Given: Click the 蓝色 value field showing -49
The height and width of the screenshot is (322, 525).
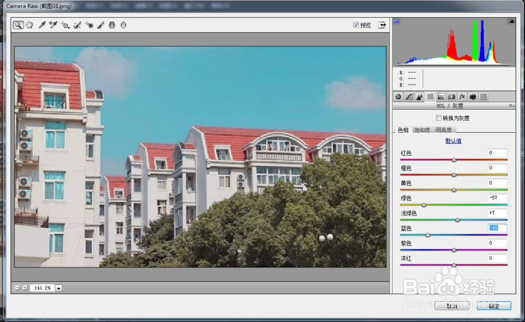Looking at the screenshot, I should pyautogui.click(x=497, y=228).
